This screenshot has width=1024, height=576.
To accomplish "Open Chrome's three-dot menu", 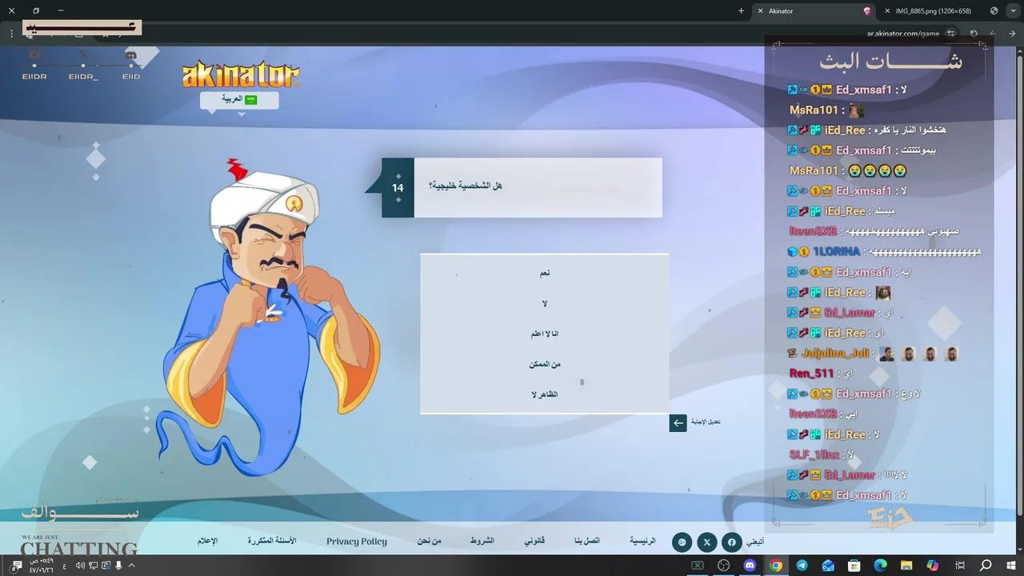I will [11, 34].
